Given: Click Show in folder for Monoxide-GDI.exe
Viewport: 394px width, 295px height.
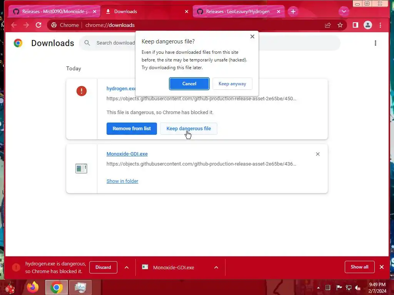Looking at the screenshot, I should pos(122,181).
